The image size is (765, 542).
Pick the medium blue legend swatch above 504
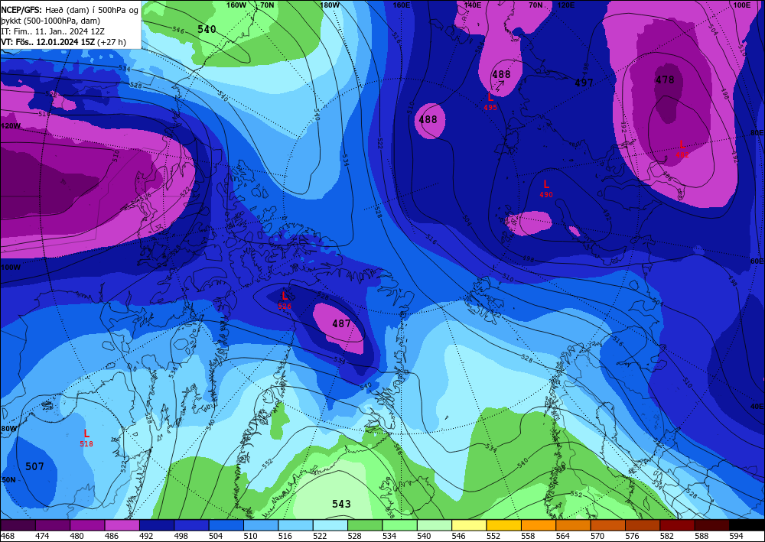click(x=226, y=525)
